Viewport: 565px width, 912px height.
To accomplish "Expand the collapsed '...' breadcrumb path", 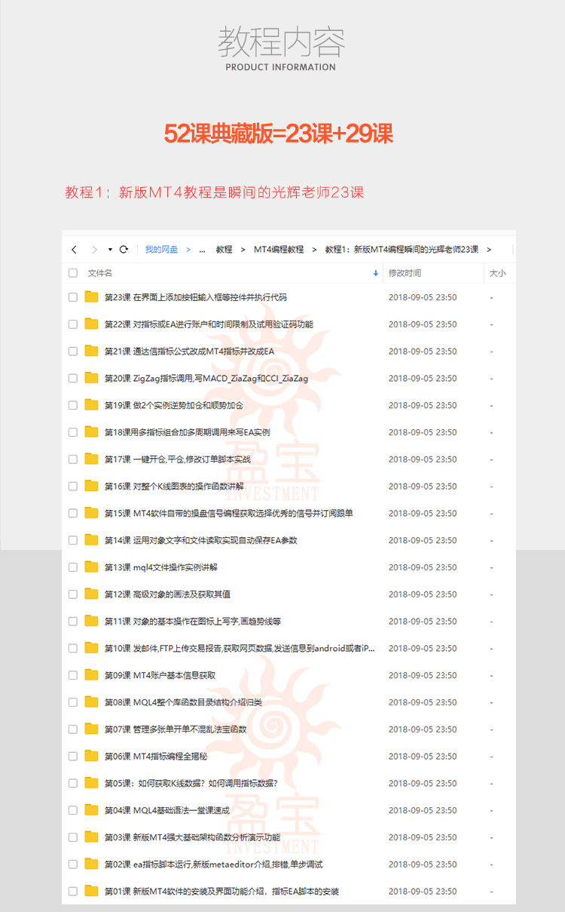I will 202,250.
